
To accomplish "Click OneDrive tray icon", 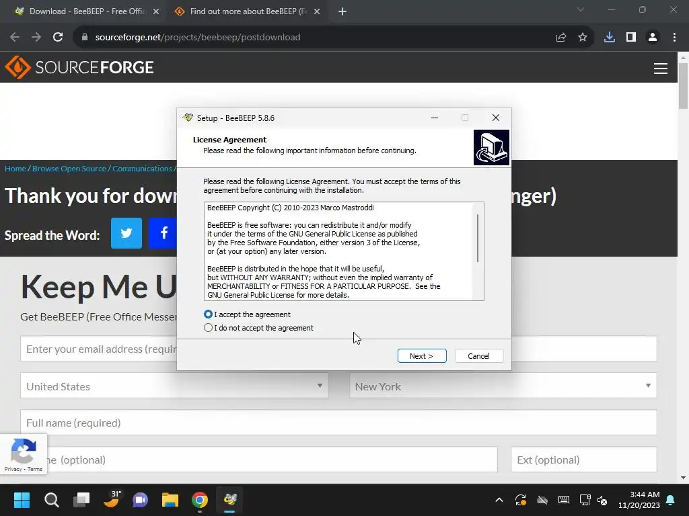I will (x=542, y=500).
